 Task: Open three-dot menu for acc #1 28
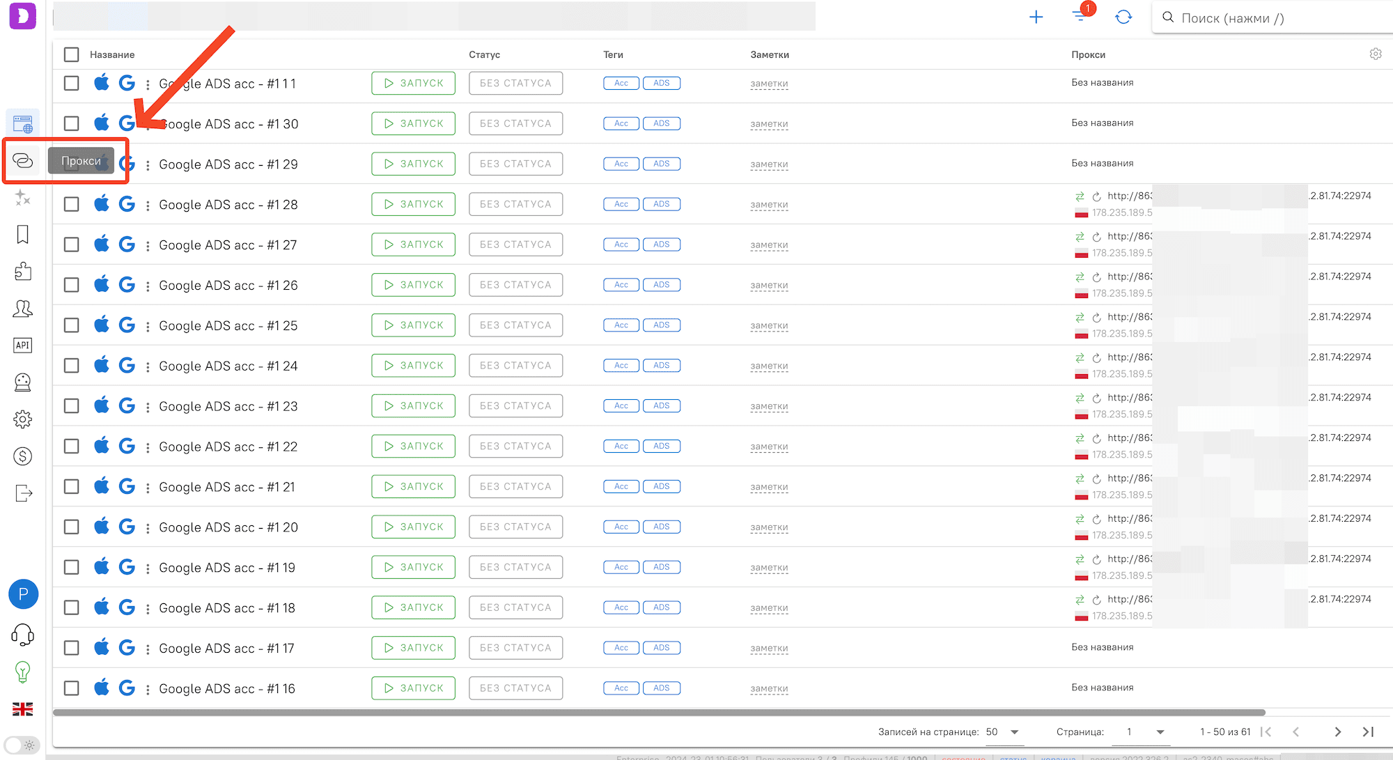pyautogui.click(x=148, y=205)
